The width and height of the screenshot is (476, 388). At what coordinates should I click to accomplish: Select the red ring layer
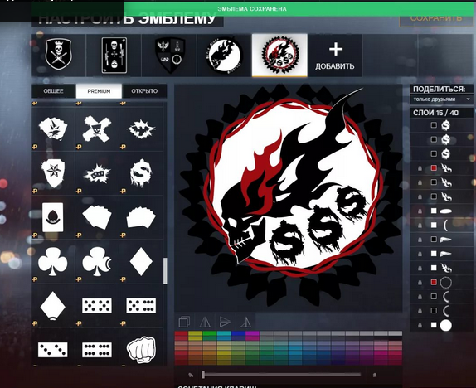tap(442, 283)
